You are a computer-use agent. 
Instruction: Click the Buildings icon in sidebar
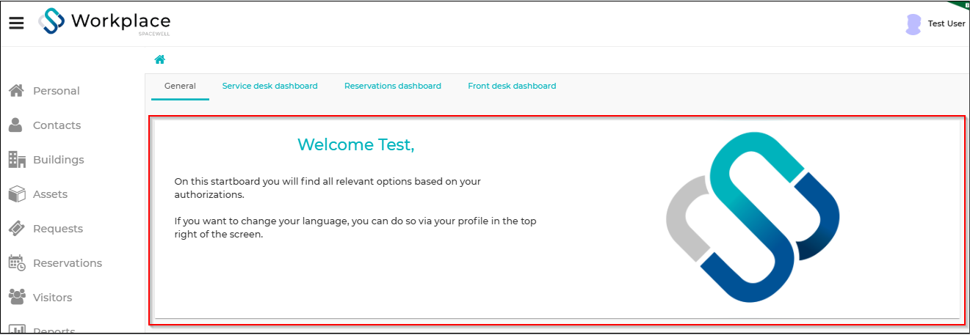(17, 159)
